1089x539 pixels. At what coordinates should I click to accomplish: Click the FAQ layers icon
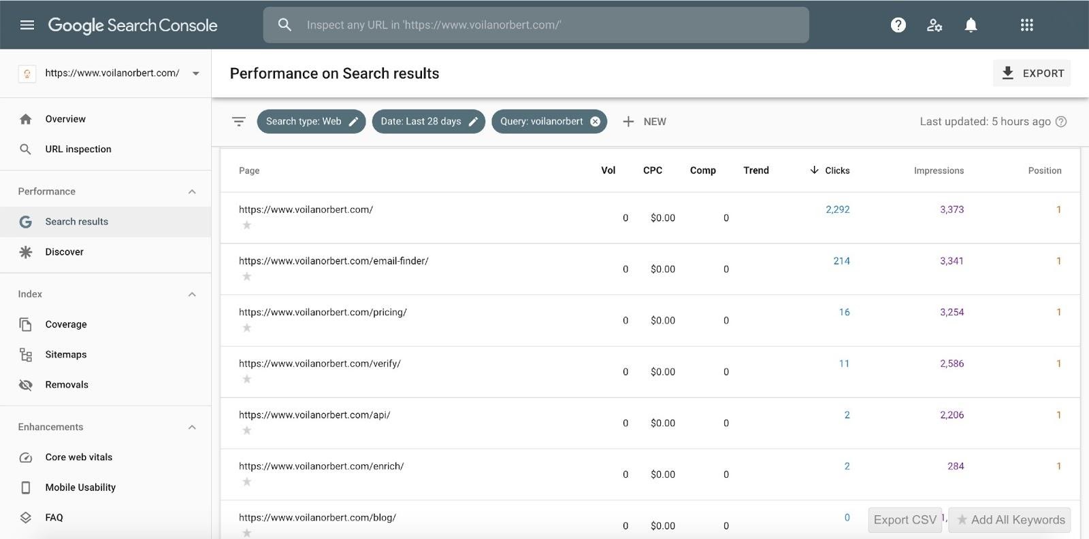click(x=26, y=517)
